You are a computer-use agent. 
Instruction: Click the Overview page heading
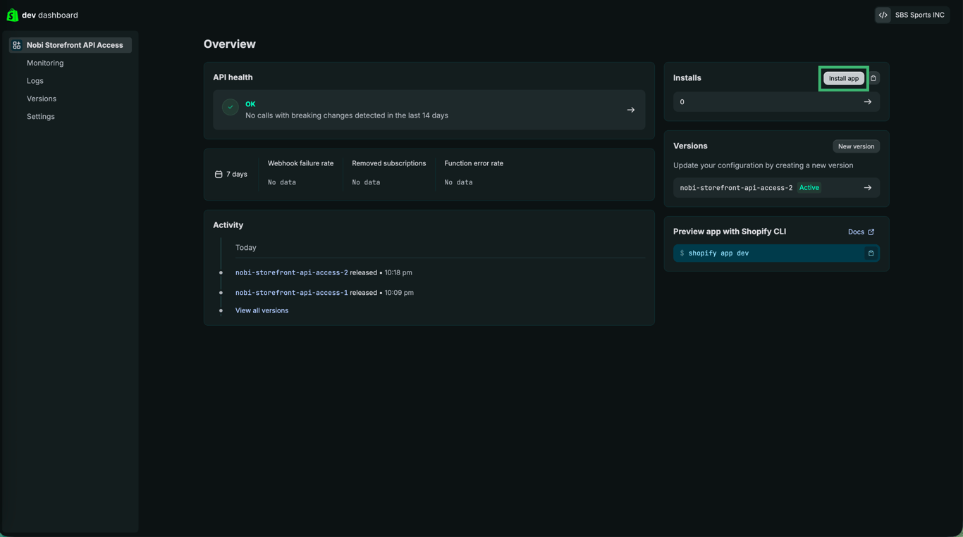click(229, 44)
